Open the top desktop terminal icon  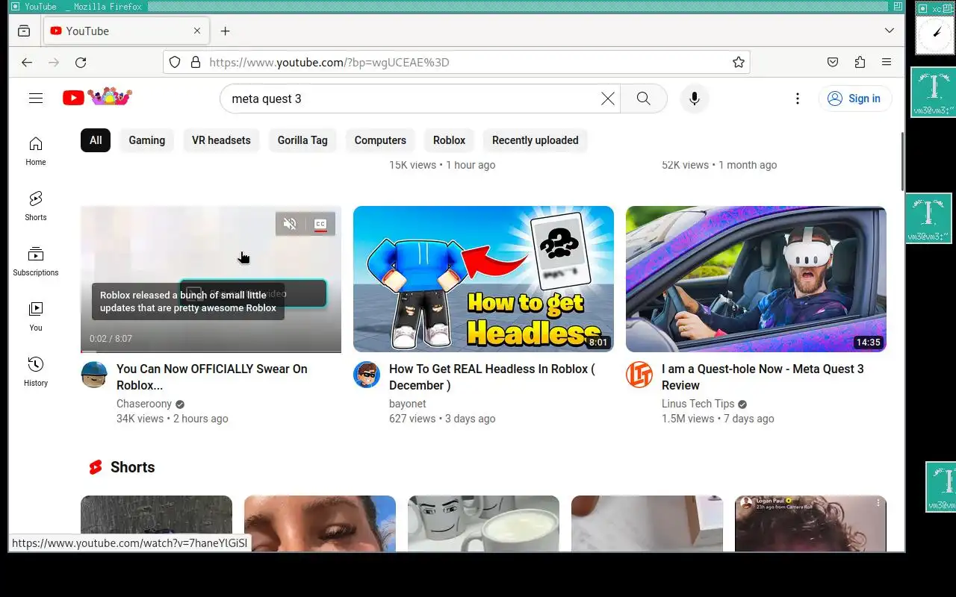[933, 93]
